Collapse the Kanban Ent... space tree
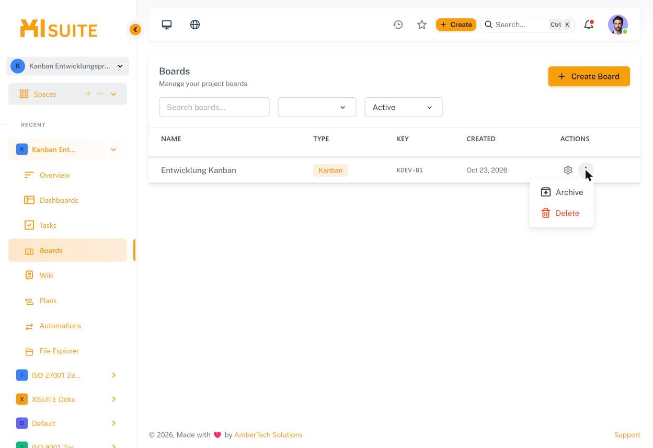This screenshot has width=653, height=448. [x=113, y=150]
